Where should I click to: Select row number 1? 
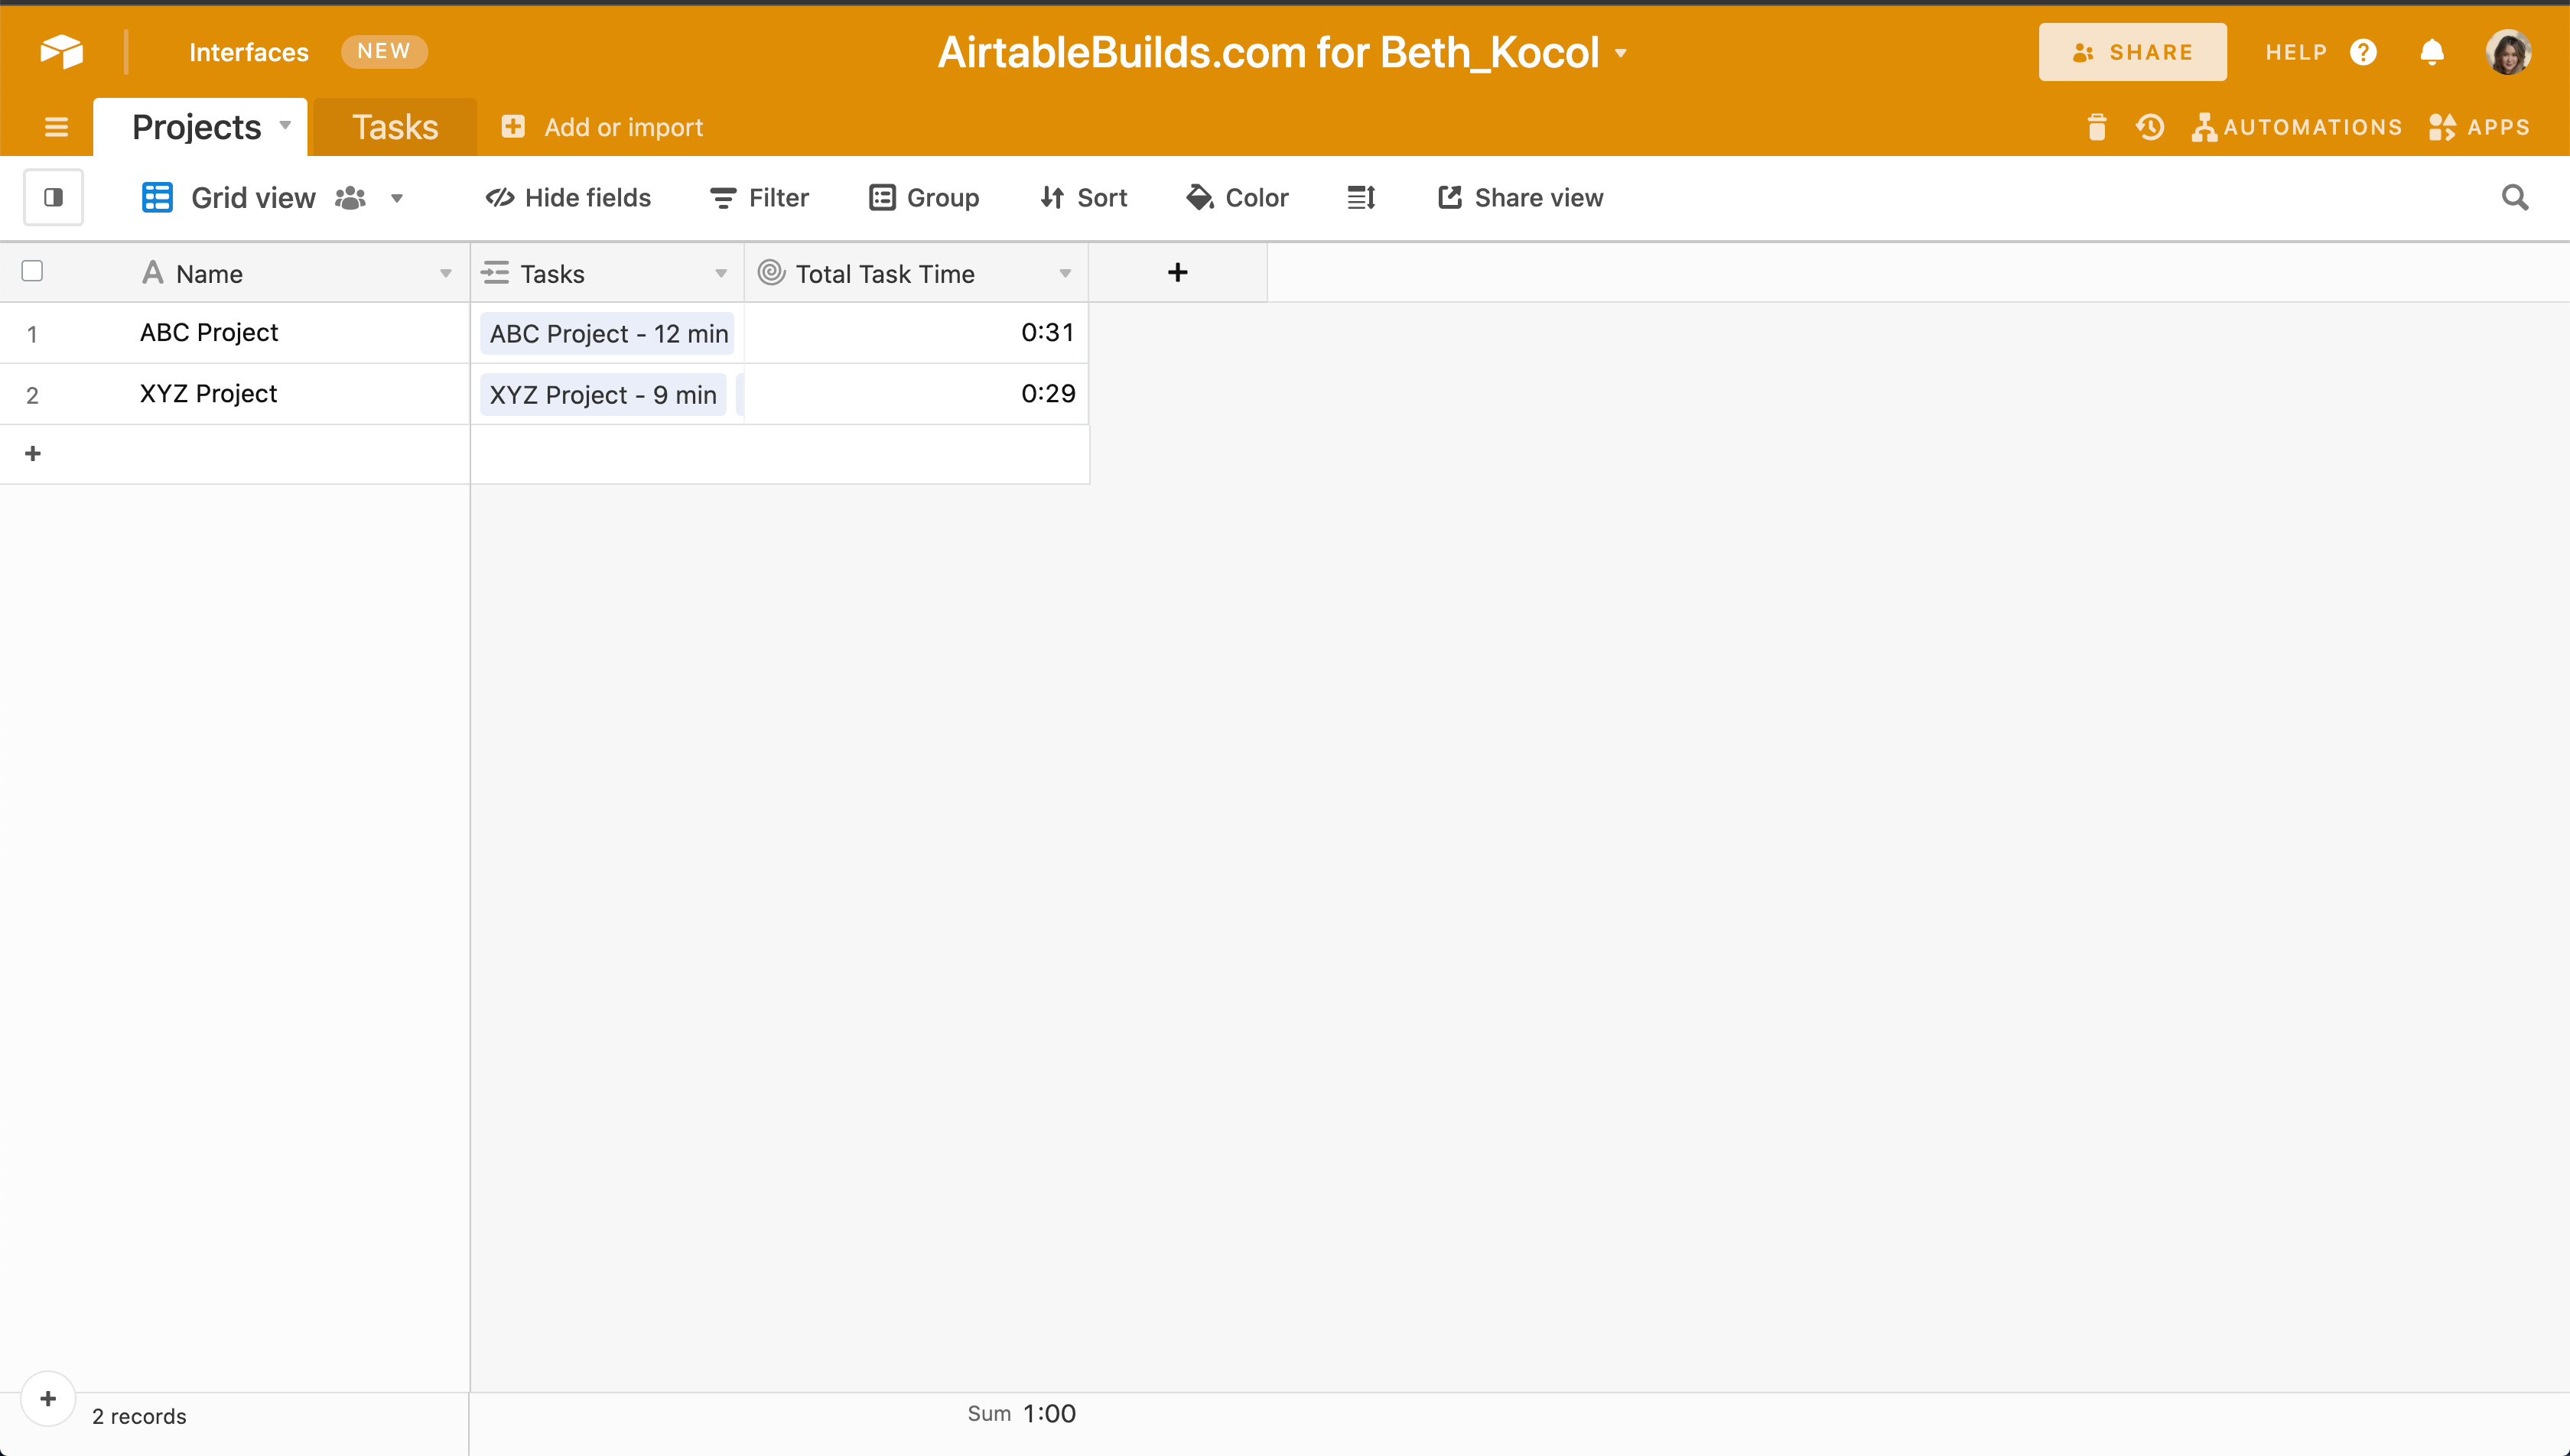32,334
